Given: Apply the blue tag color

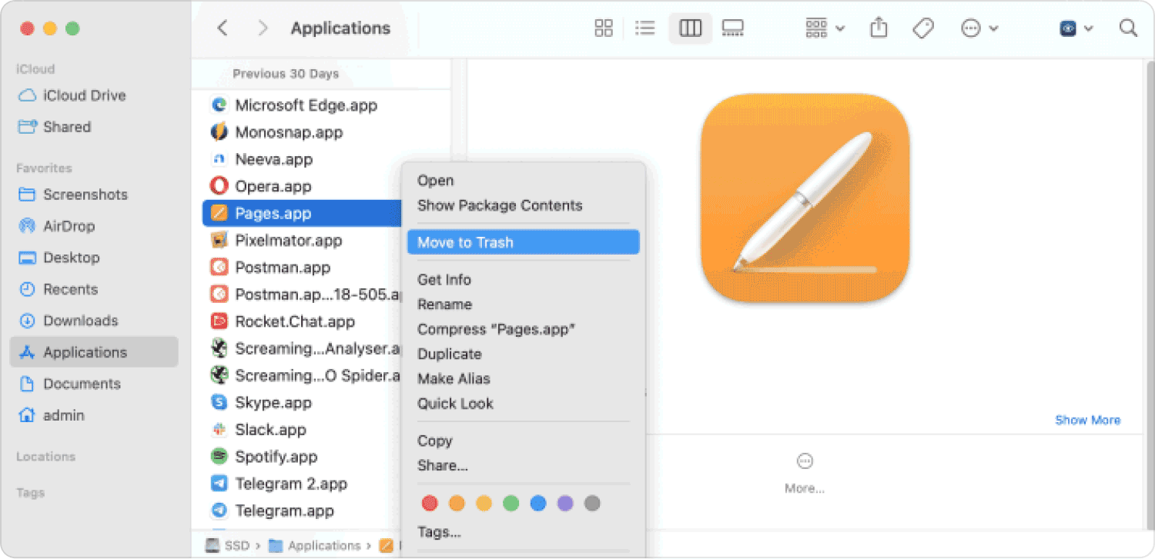Looking at the screenshot, I should pos(538,504).
